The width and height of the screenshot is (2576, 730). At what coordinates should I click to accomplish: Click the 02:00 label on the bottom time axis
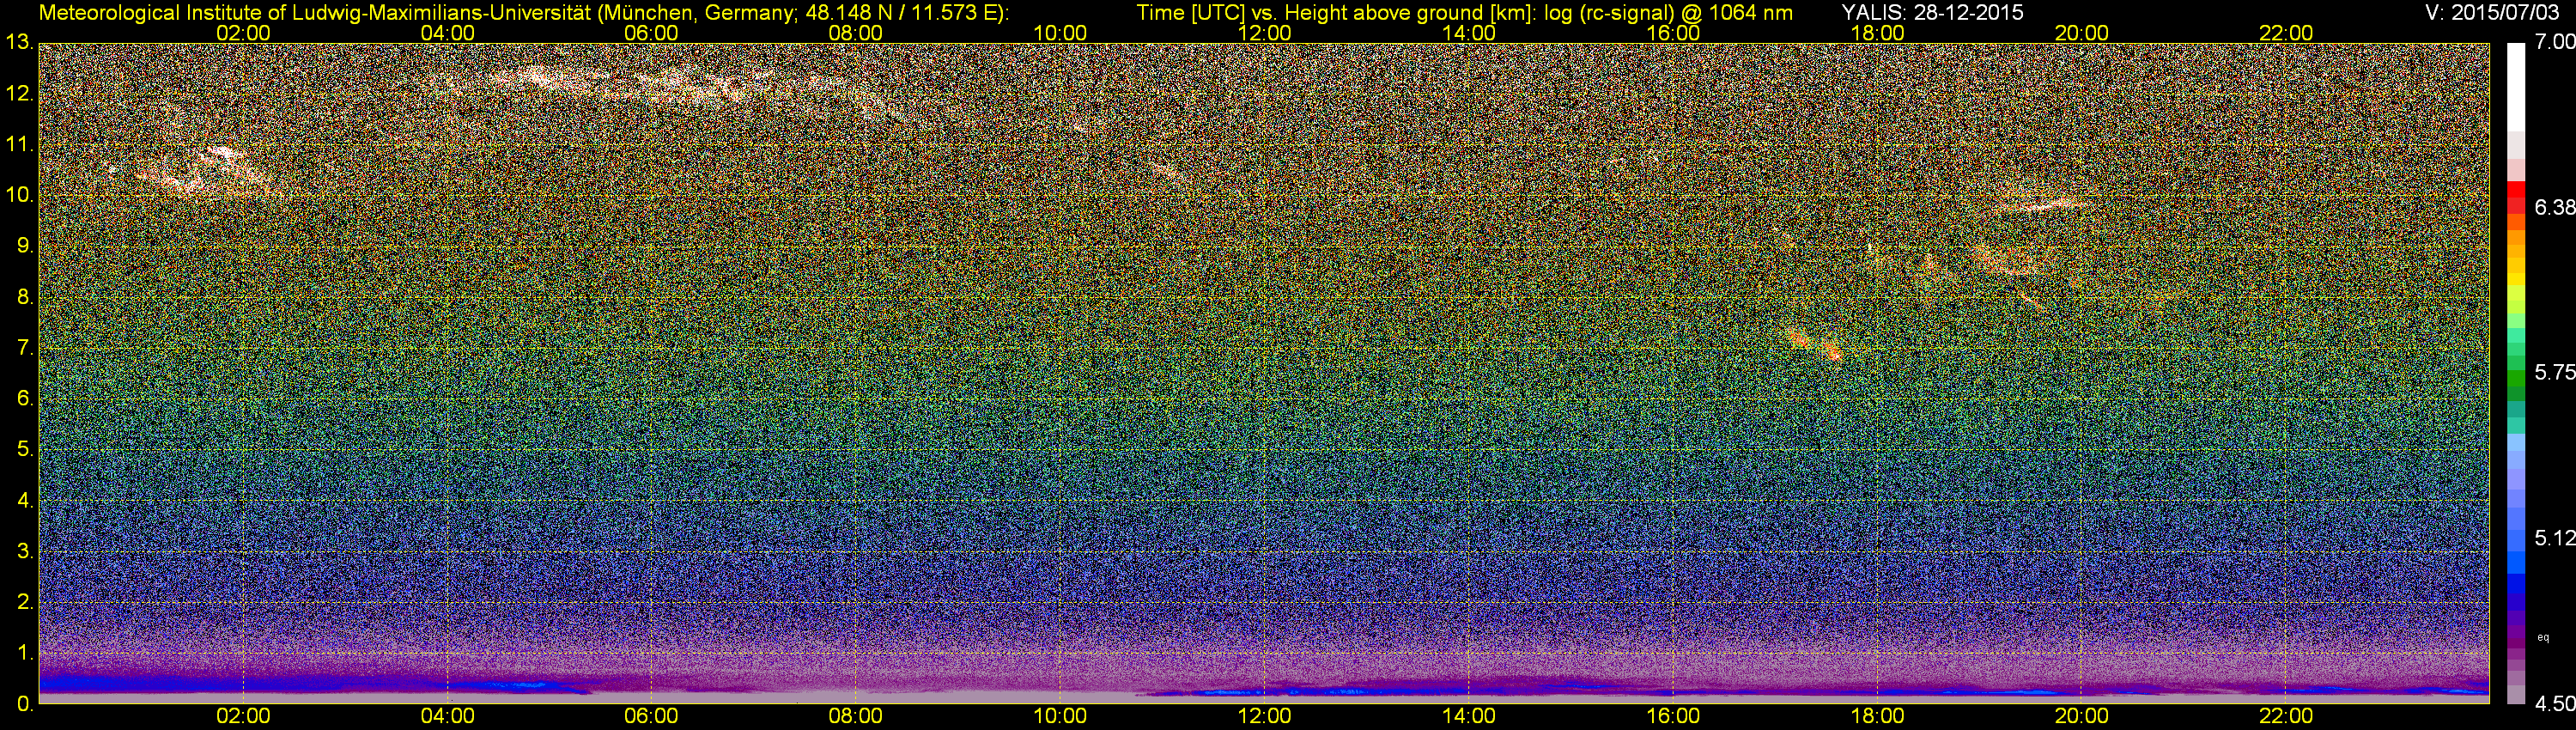click(x=243, y=716)
